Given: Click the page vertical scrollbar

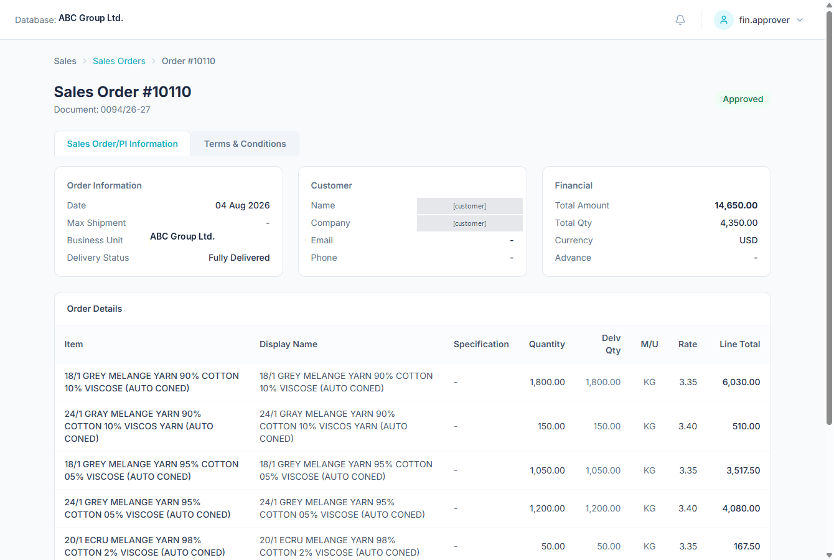Looking at the screenshot, I should (x=829, y=218).
